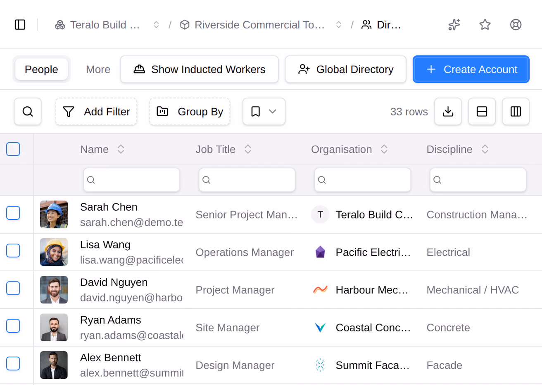Open the AI sparkle assistant icon
The image size is (542, 385).
coord(454,25)
